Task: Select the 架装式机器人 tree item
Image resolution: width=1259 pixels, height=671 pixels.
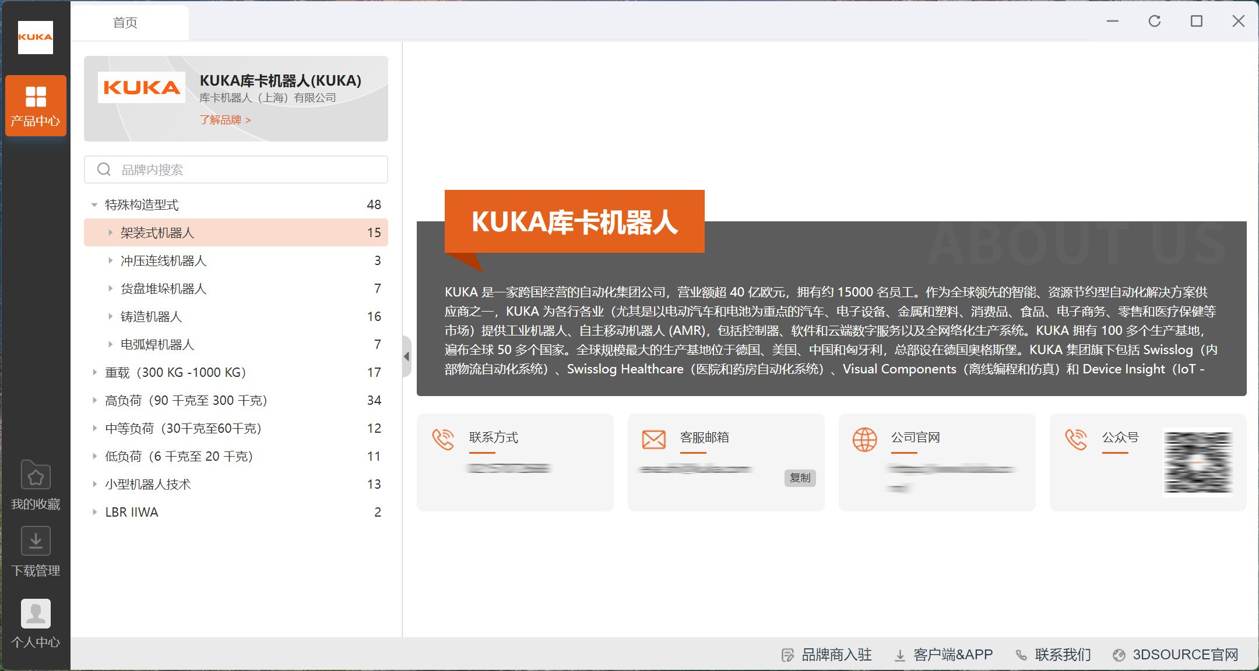Action: tap(236, 232)
